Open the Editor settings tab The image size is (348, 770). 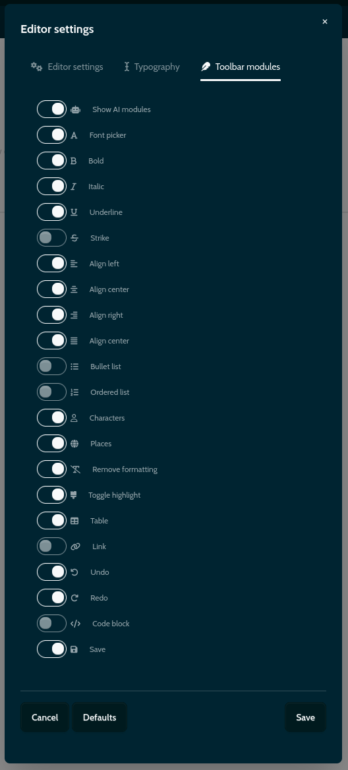coord(67,67)
